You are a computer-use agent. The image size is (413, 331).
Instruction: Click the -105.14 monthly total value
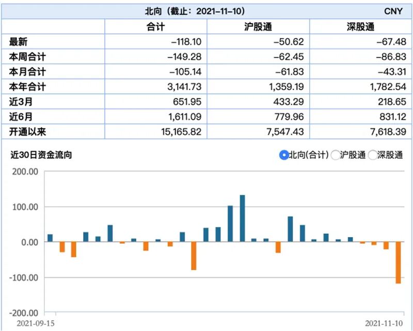pos(185,72)
